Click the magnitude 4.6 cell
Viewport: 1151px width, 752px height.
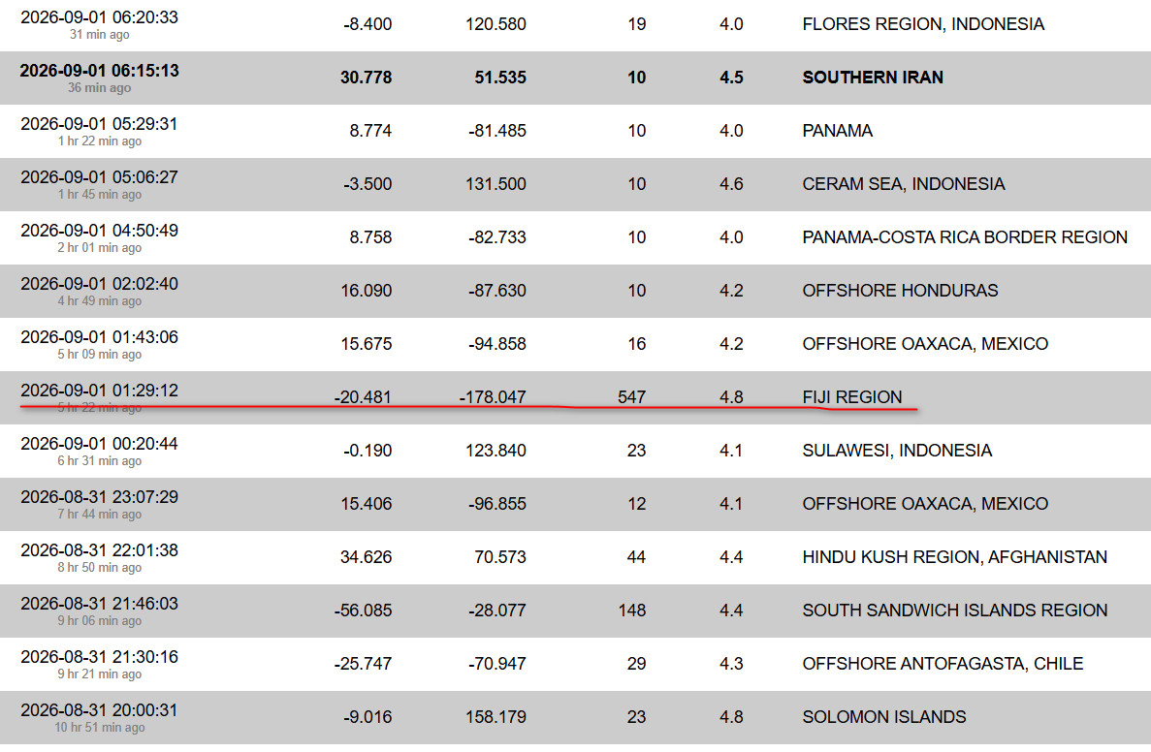(x=731, y=184)
